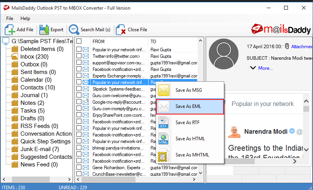Click the Inbox folder icon
The image size is (313, 190).
pos(15,57)
